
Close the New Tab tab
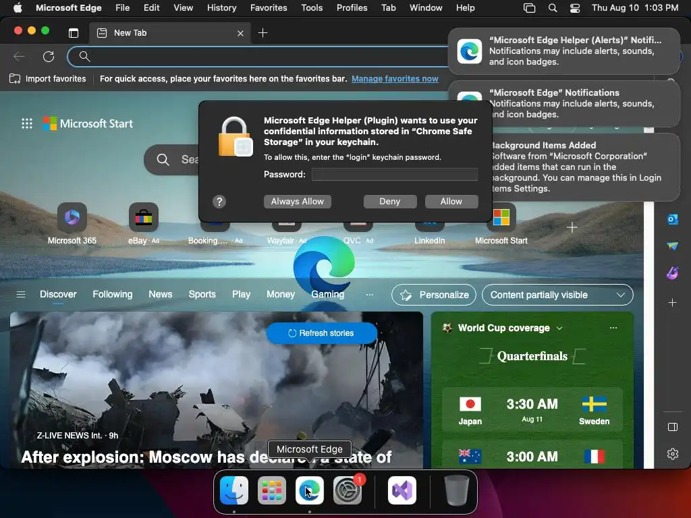[x=240, y=33]
